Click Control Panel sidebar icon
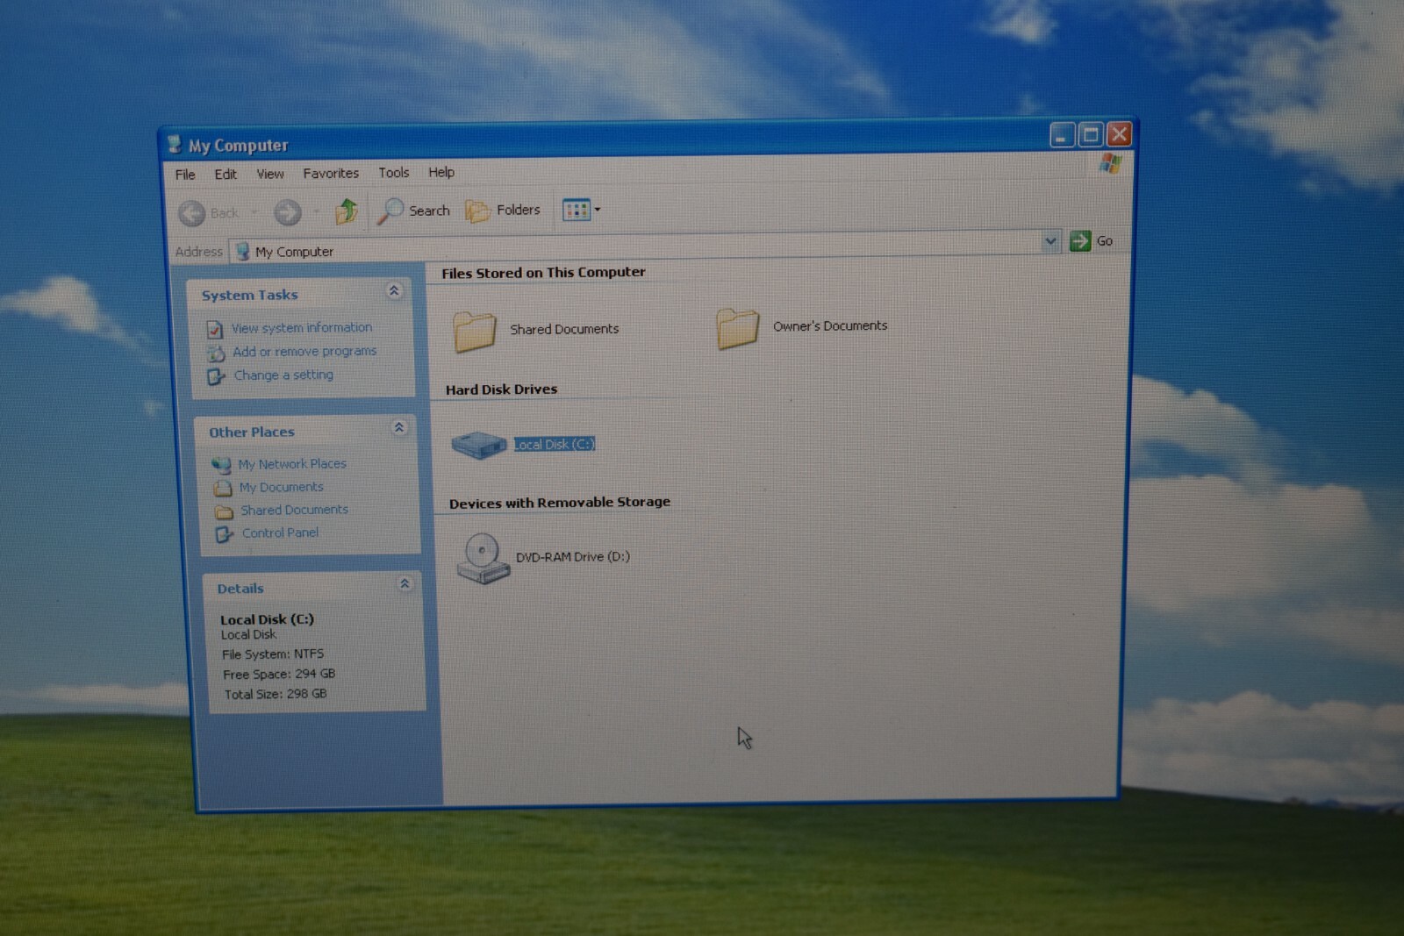The width and height of the screenshot is (1404, 936). point(225,534)
